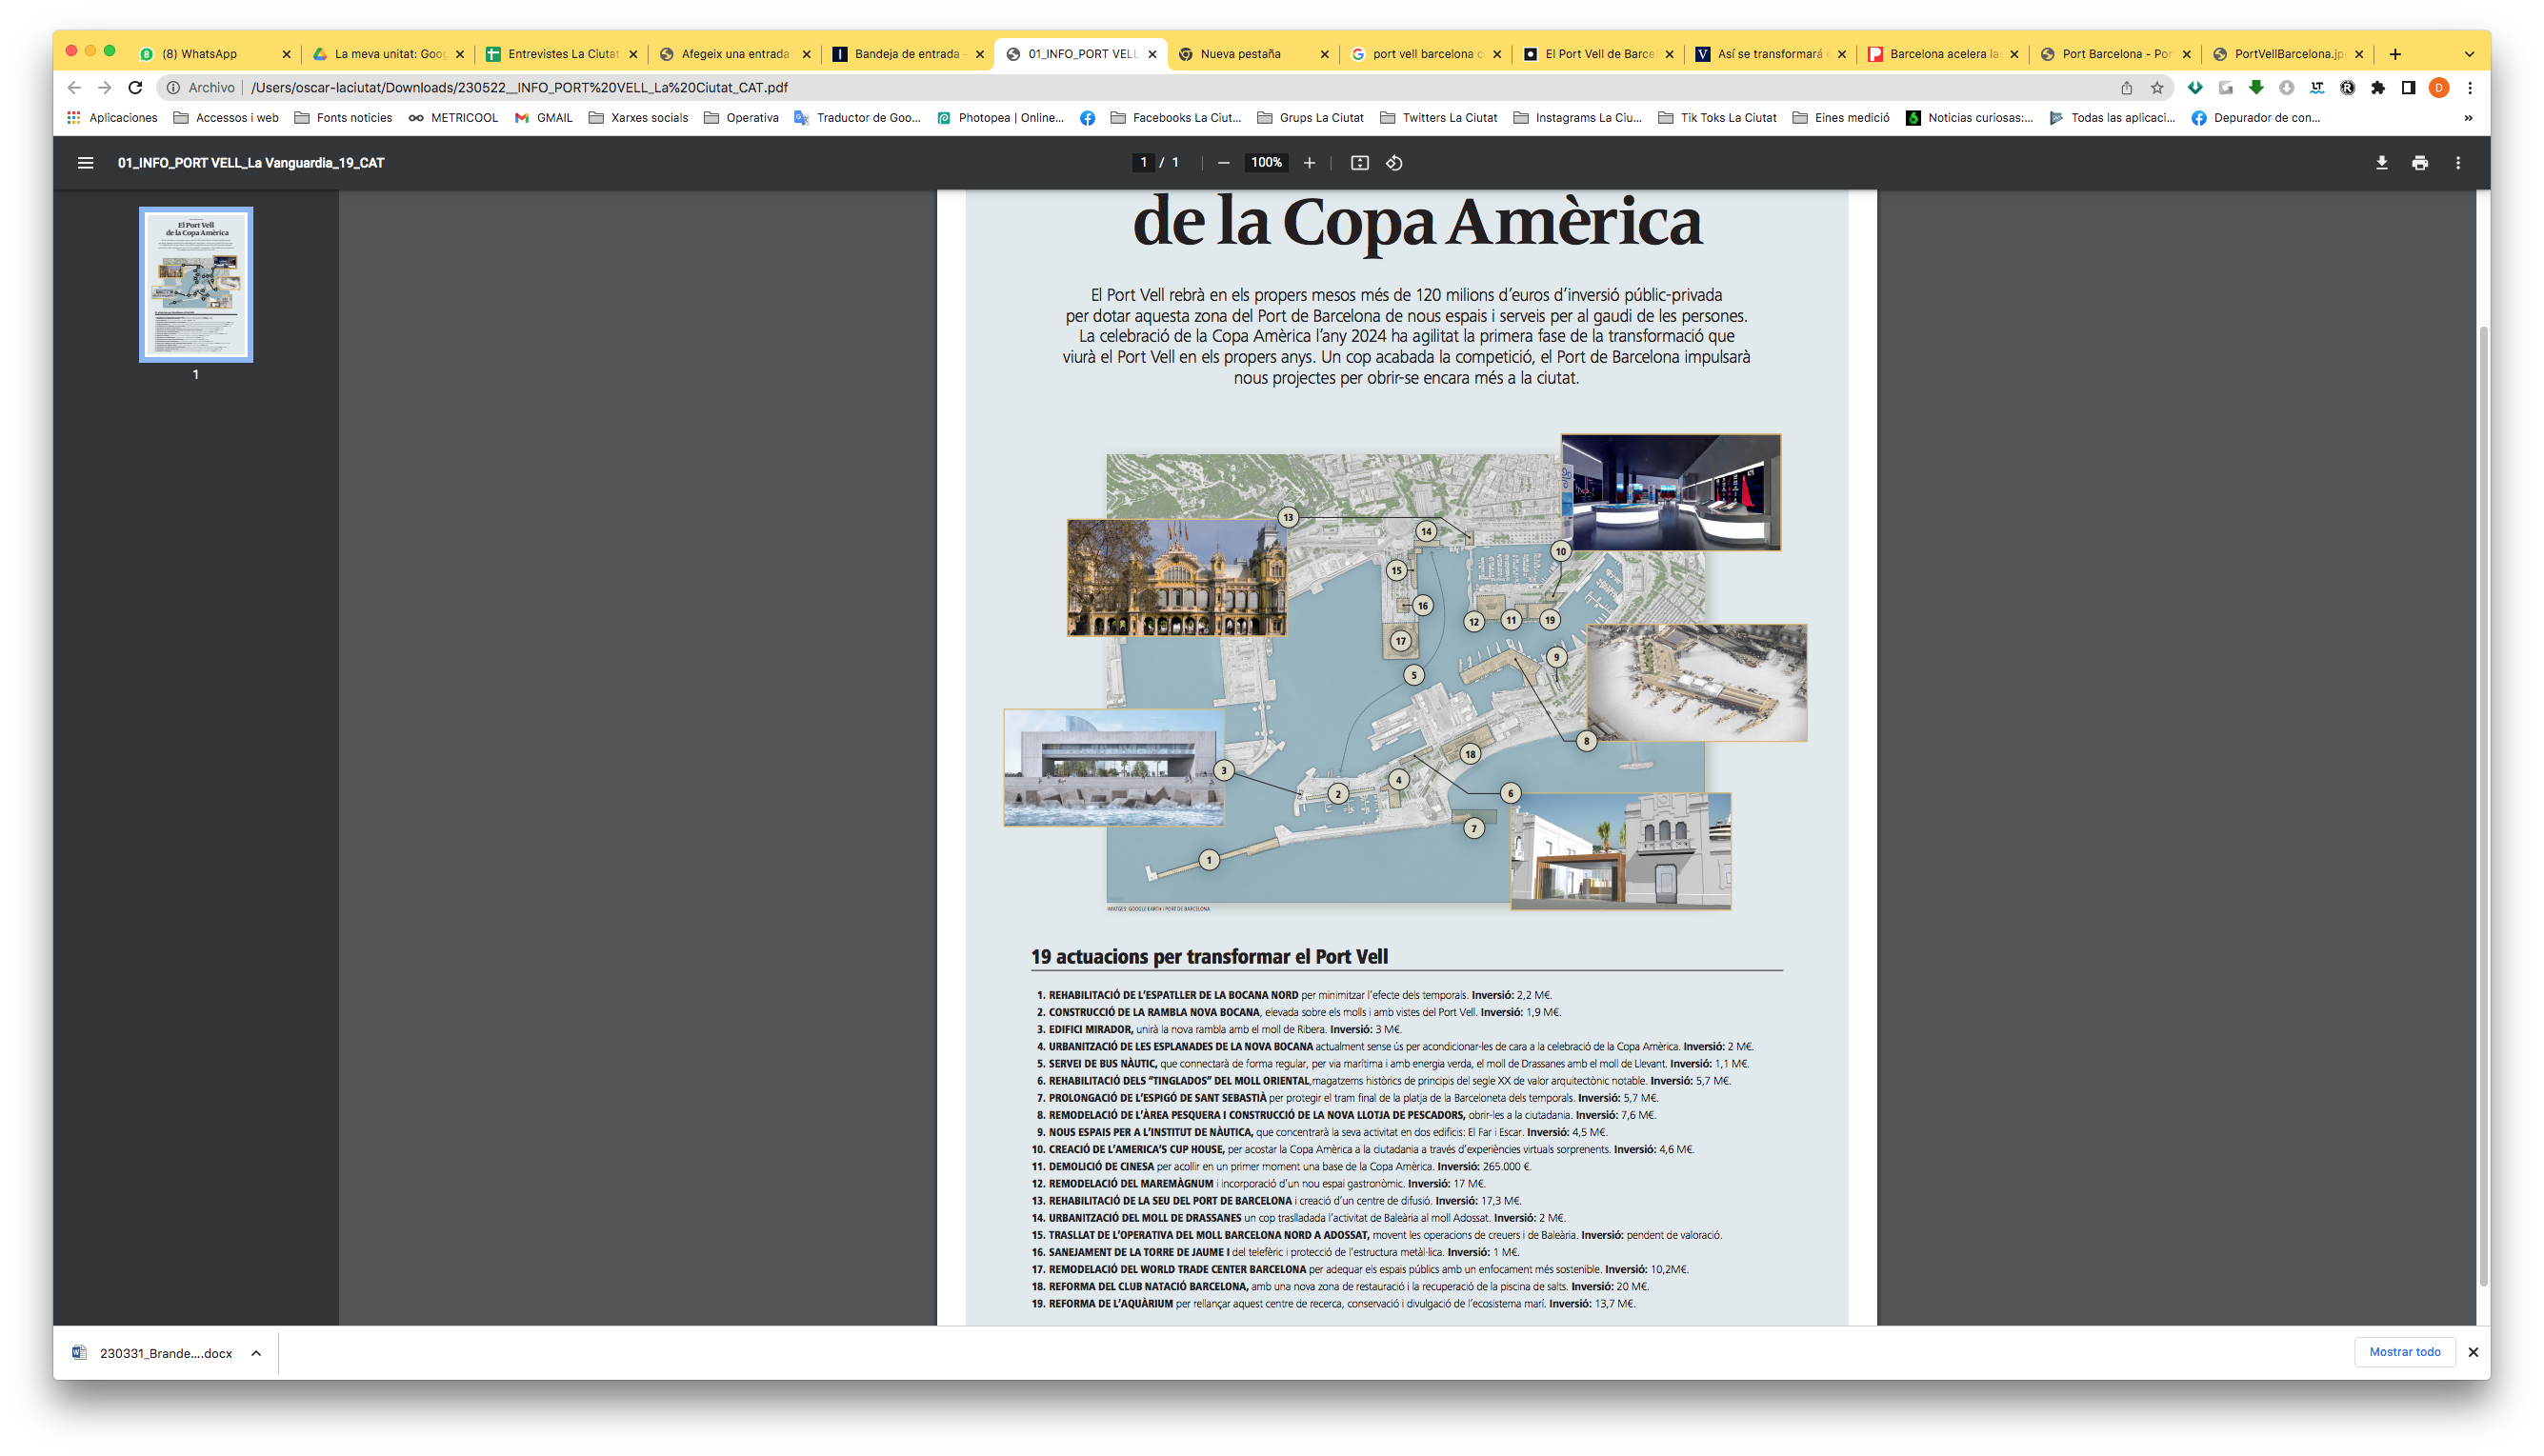This screenshot has width=2544, height=1456.
Task: Open the Eines medició bookmark folder
Action: coord(1841,118)
